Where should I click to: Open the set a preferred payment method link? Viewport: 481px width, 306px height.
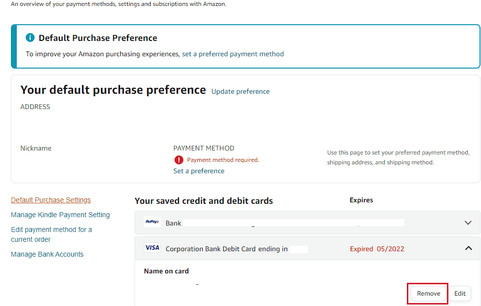[233, 54]
